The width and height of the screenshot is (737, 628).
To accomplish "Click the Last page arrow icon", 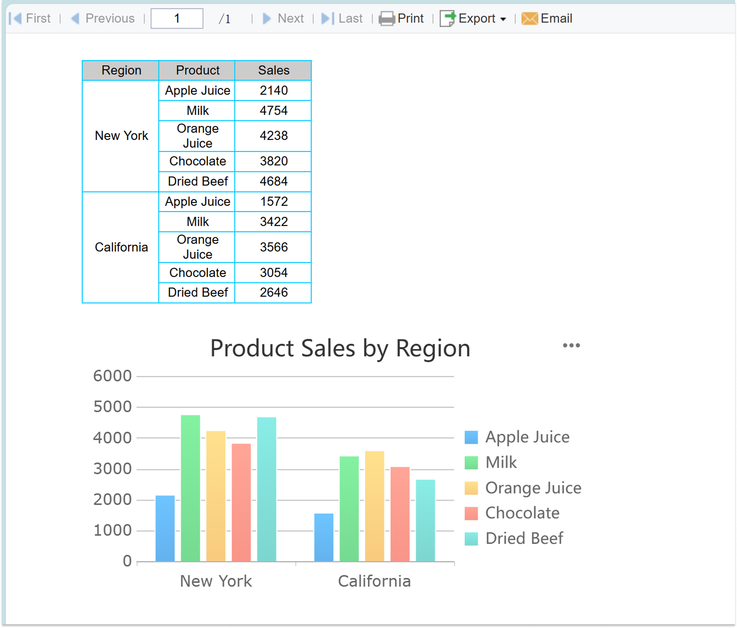I will tap(328, 19).
